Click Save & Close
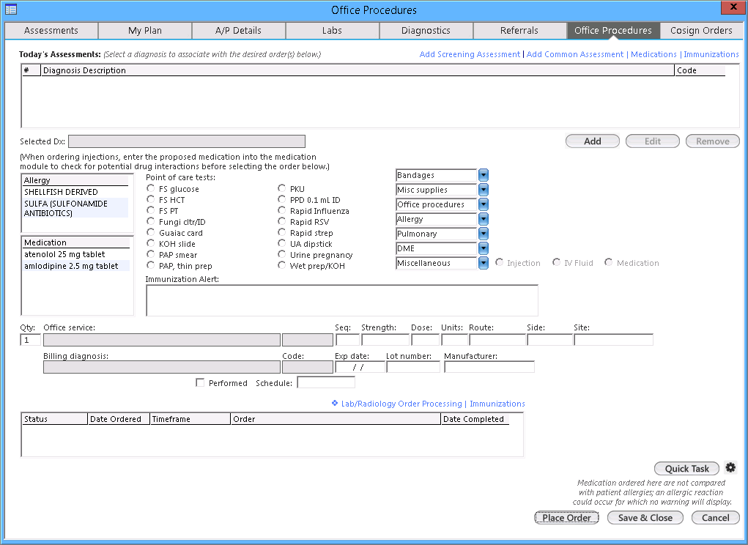 (x=645, y=518)
